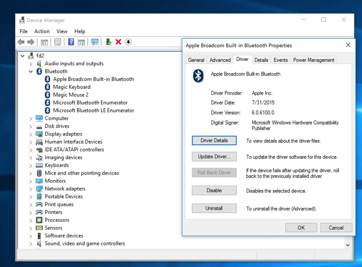Switch to the General tab
Screen dimensions: 362x267
[x=196, y=60]
